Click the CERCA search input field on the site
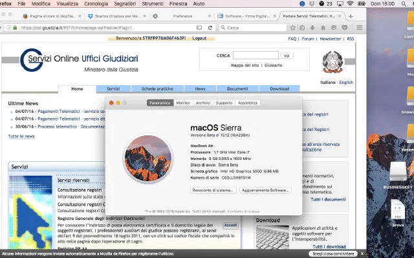Image resolution: width=414 pixels, height=258 pixels. click(x=256, y=55)
